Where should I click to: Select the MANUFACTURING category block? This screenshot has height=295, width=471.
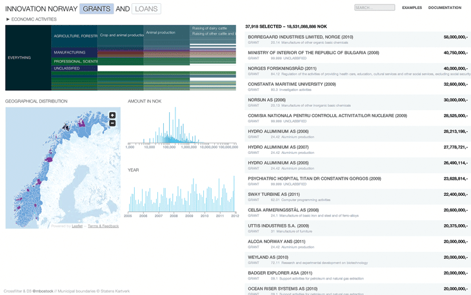[x=74, y=52]
